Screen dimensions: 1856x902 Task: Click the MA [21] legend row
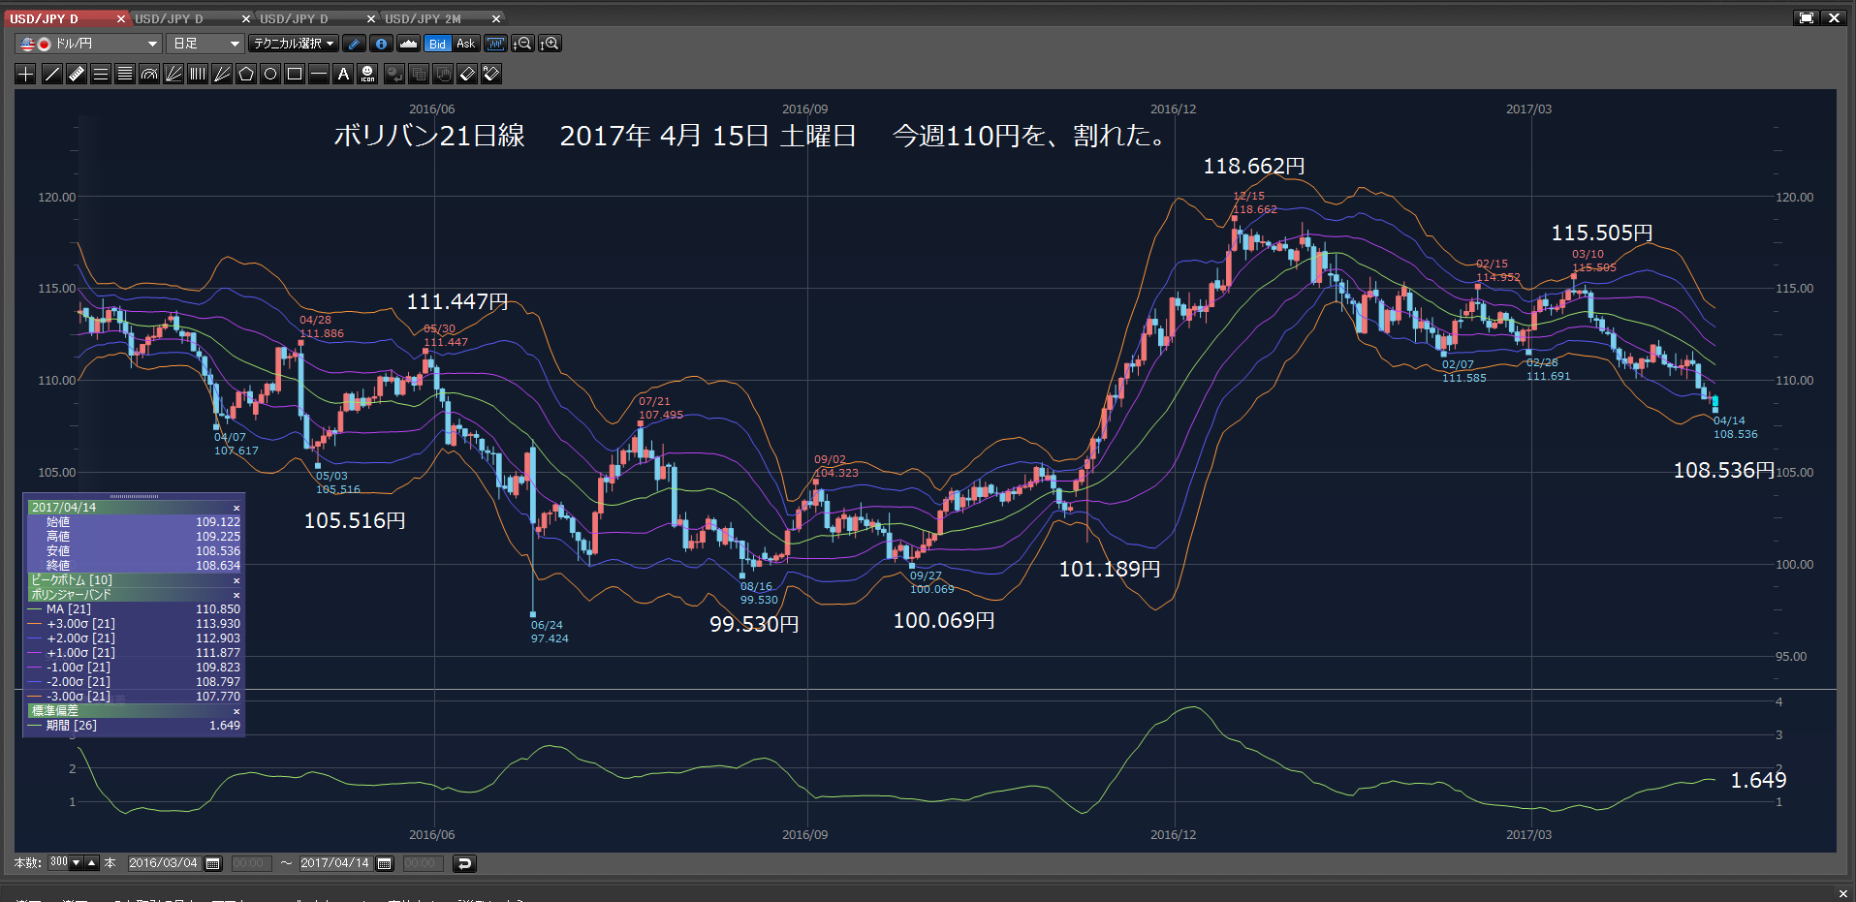(x=134, y=609)
